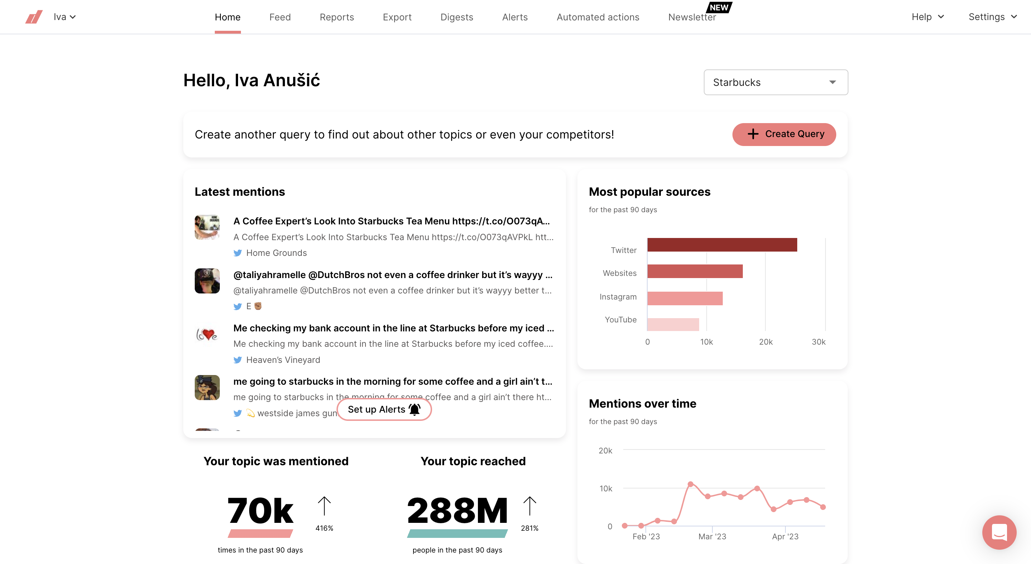Click the Twitter bar in sources chart
Image resolution: width=1031 pixels, height=564 pixels.
click(x=722, y=245)
